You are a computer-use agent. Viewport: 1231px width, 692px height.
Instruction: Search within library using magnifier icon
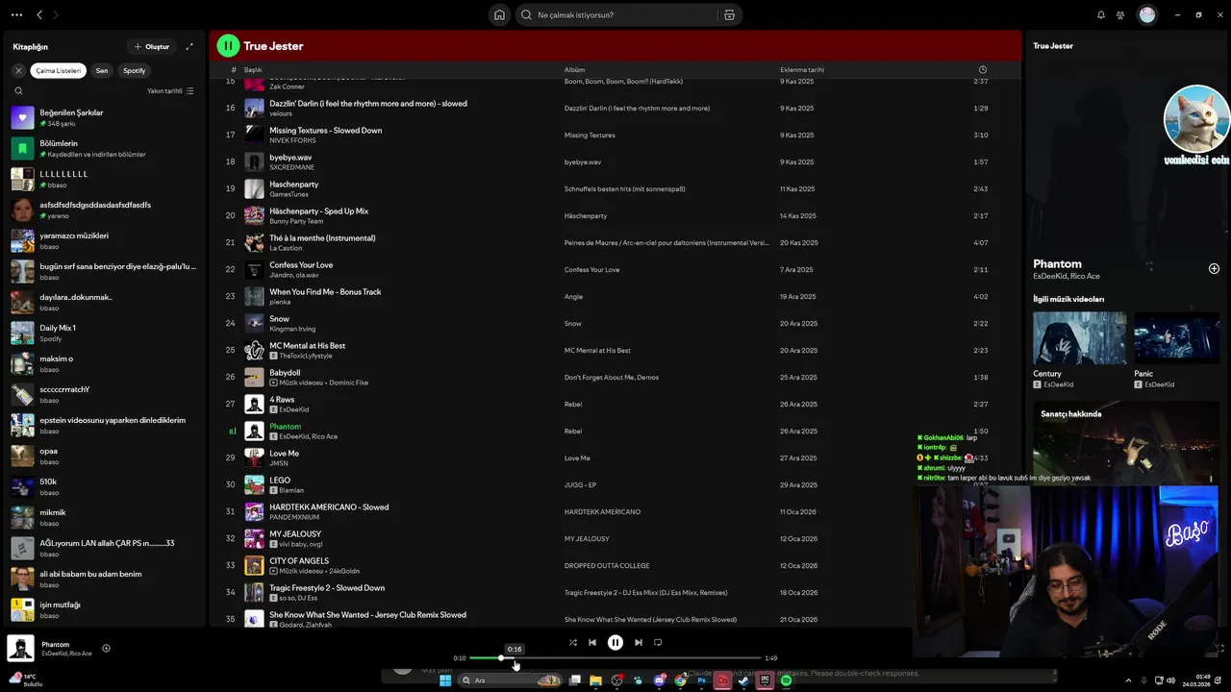18,90
